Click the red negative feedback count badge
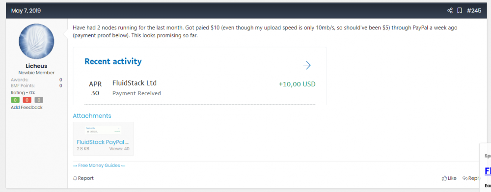The width and height of the screenshot is (491, 192). [27, 100]
